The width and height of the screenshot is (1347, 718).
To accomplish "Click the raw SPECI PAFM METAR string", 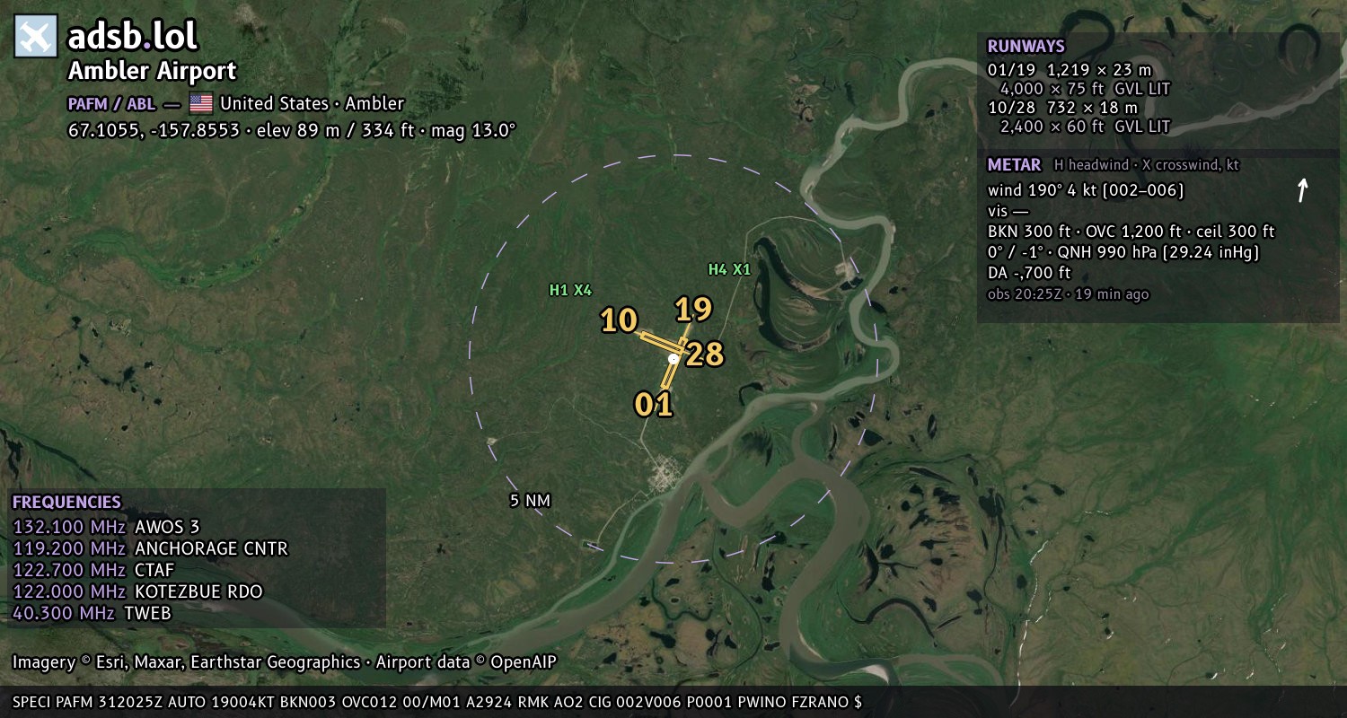I will point(437,702).
